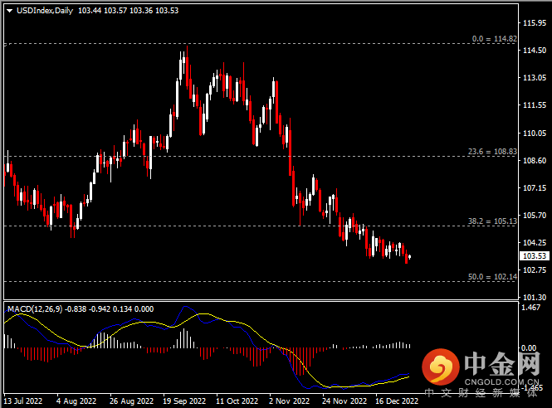Click the 2 Nov 2022 date marker
Screen dimensions: 552x408
[x=289, y=401]
